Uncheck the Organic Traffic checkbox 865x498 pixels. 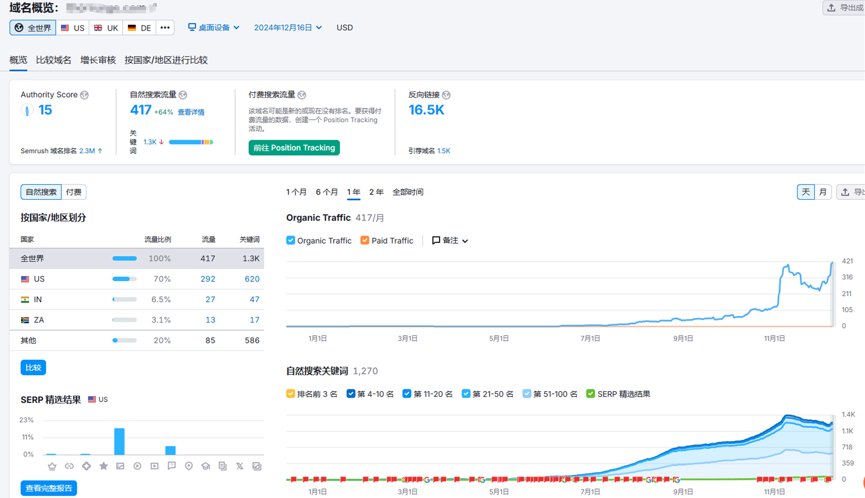click(290, 241)
